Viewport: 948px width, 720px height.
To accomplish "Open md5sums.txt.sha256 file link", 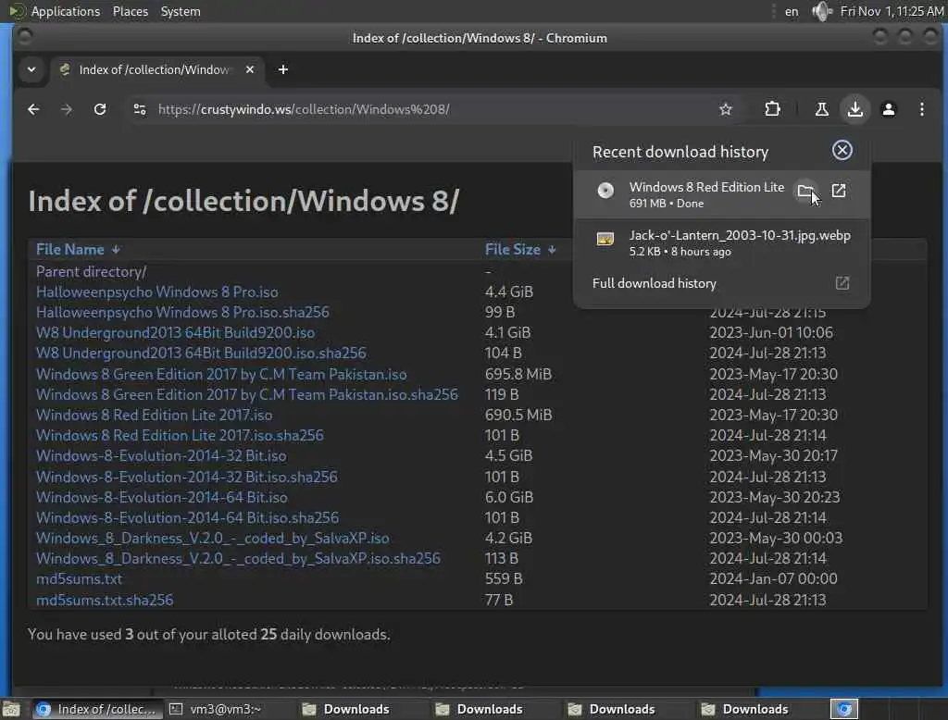I will [105, 601].
